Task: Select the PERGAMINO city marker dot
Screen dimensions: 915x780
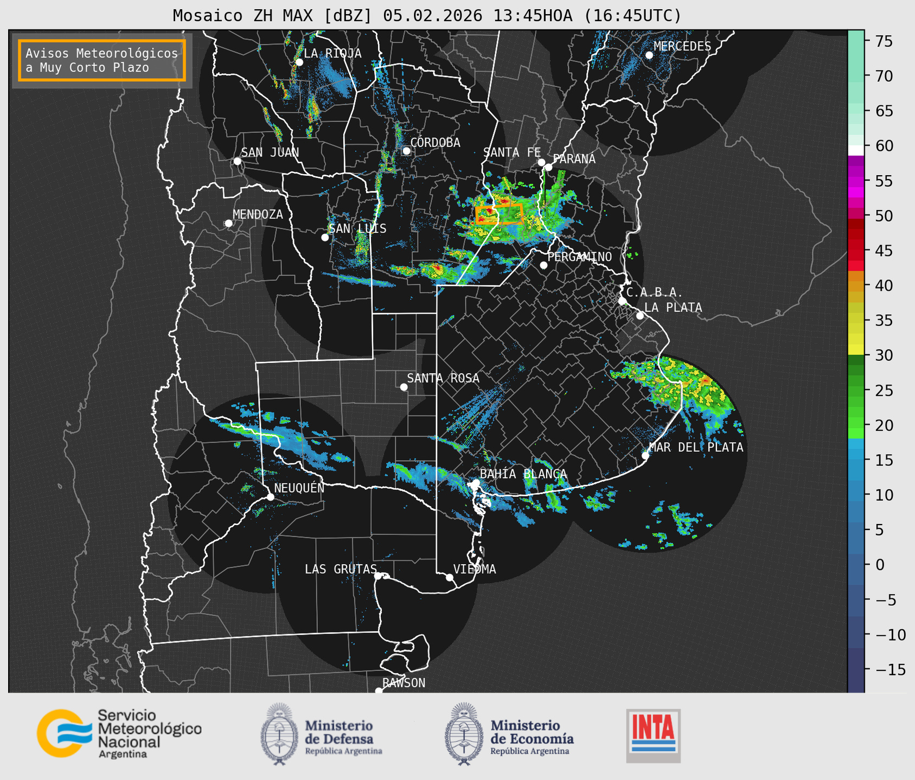Action: tap(543, 265)
